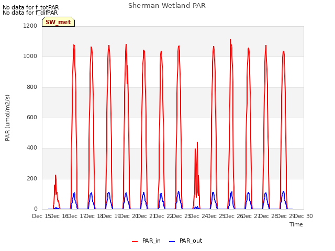Click the 800 y-axis tick label
335x251 pixels.
coord(32,87)
